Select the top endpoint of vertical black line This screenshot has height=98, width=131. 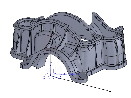tap(50, 5)
